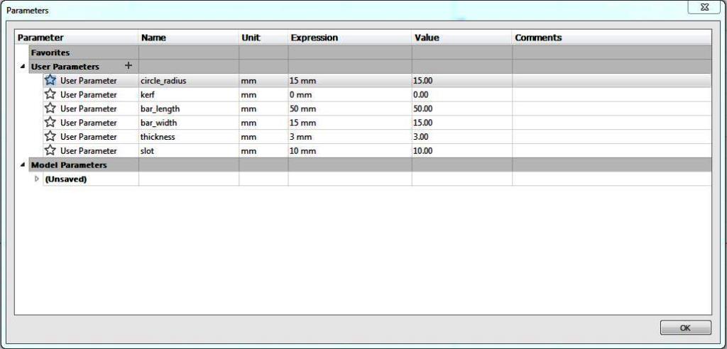Click the slot value 10.00
The image size is (727, 349).
461,150
